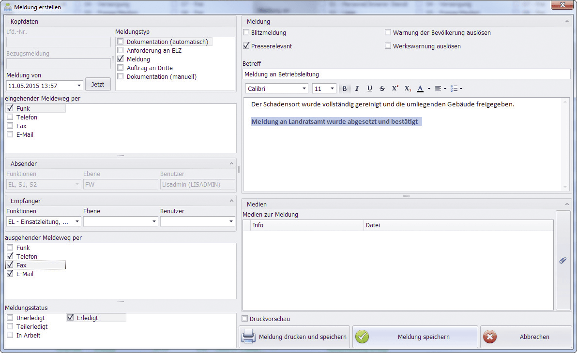This screenshot has height=353, width=577.
Task: Open the Empfänger Funktionen dropdown
Action: (x=77, y=221)
